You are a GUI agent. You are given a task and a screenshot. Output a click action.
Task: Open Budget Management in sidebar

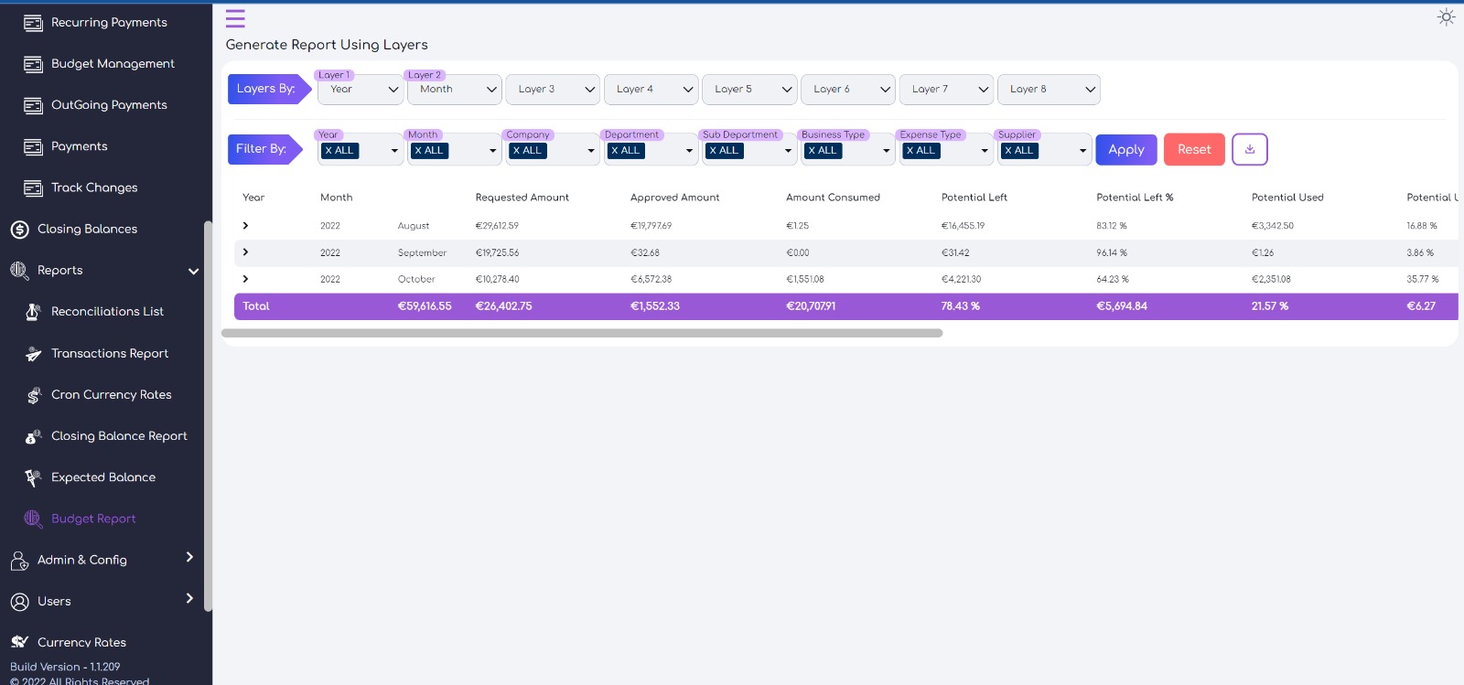[112, 64]
